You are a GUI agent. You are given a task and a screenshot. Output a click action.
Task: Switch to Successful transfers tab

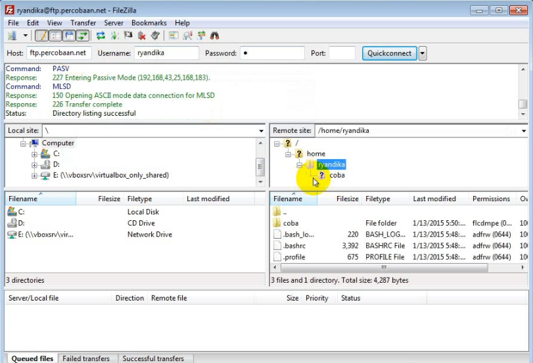pos(153,358)
